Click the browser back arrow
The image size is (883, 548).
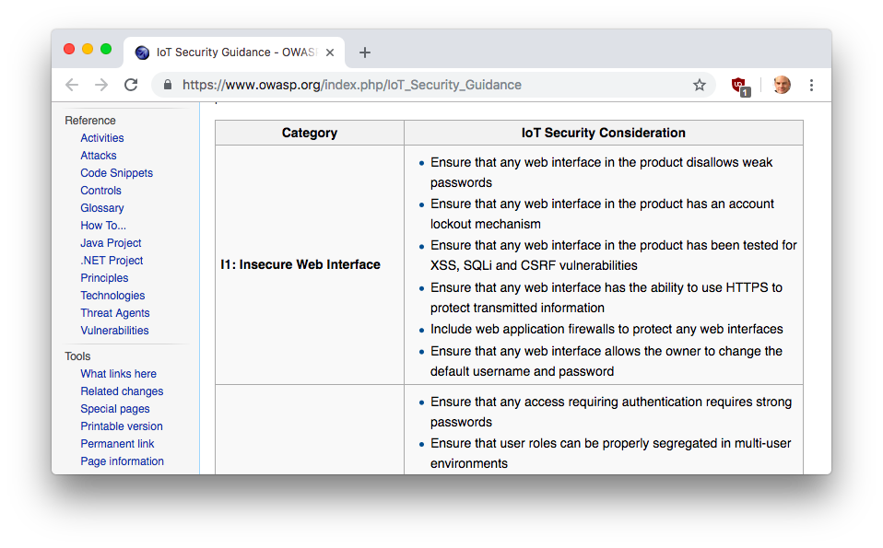72,85
